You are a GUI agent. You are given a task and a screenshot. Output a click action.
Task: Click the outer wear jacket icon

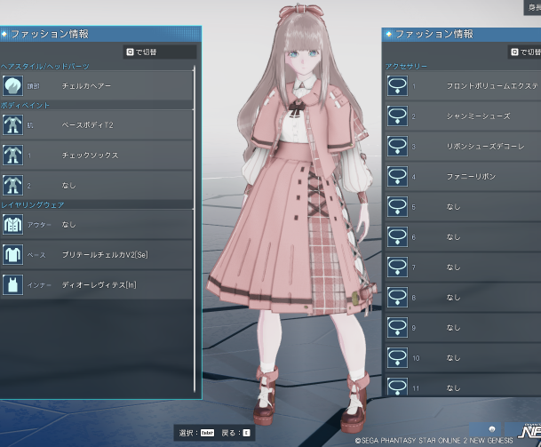click(x=12, y=224)
